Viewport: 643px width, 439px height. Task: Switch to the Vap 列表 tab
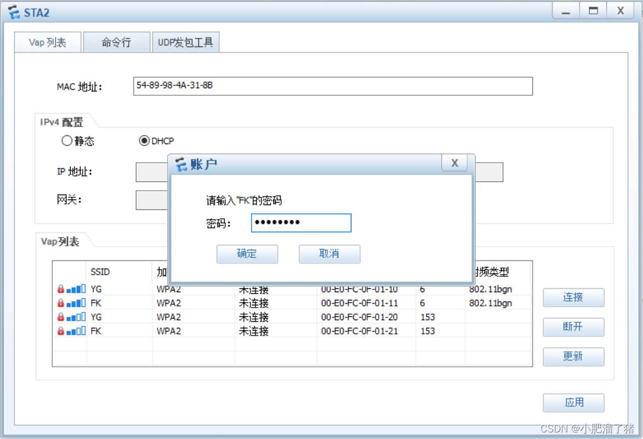pyautogui.click(x=47, y=41)
